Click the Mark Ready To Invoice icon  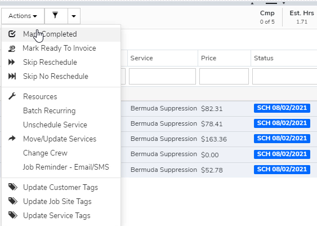[x=12, y=48]
